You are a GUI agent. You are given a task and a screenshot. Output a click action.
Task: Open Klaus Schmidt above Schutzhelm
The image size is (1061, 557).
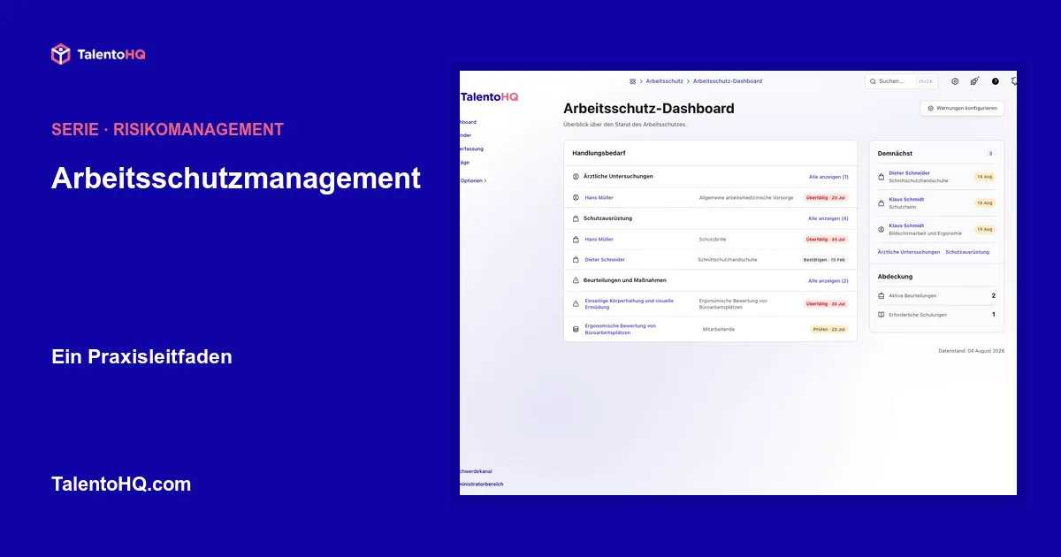pos(906,199)
